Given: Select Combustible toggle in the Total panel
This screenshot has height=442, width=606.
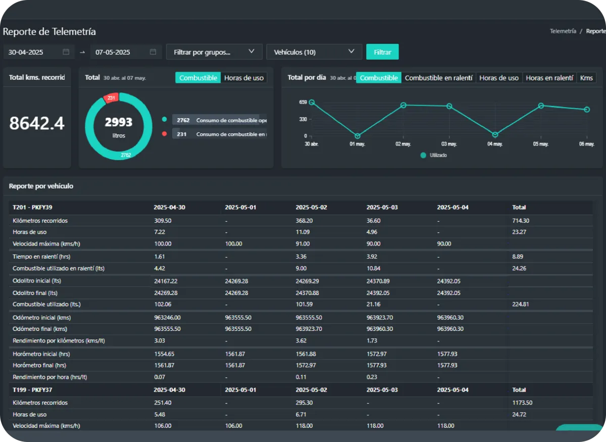Looking at the screenshot, I should point(198,78).
